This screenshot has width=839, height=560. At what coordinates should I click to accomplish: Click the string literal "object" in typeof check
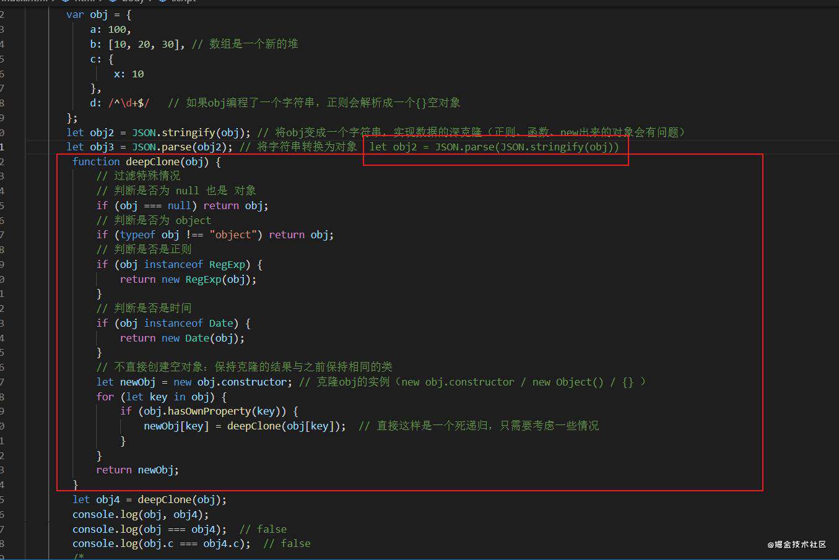[233, 235]
